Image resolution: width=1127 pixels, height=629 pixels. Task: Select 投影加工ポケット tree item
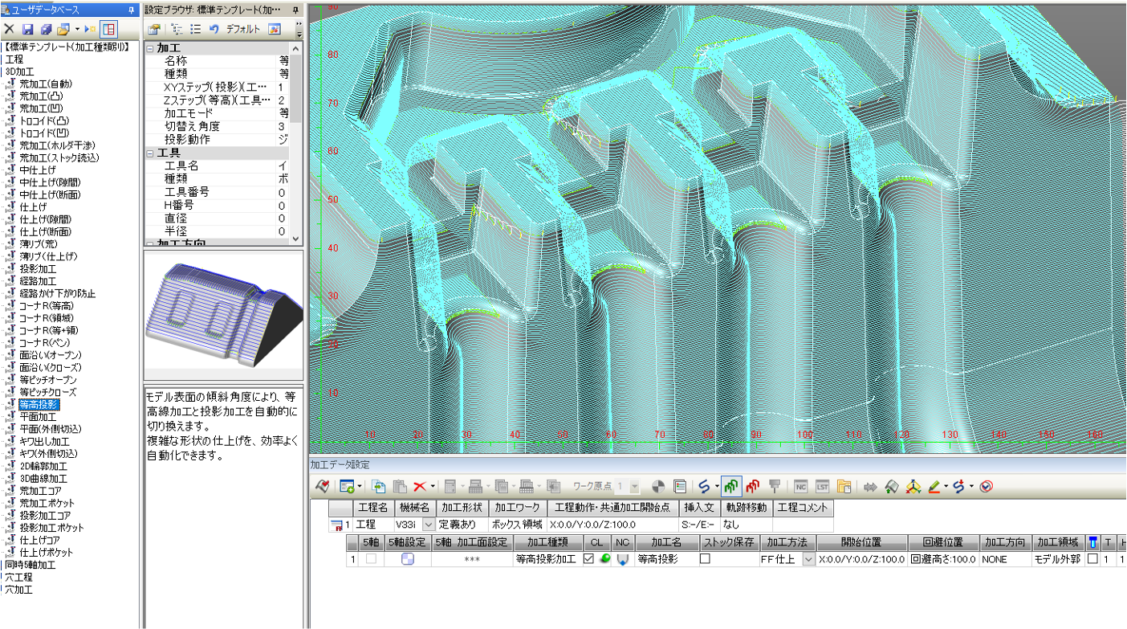pos(51,528)
